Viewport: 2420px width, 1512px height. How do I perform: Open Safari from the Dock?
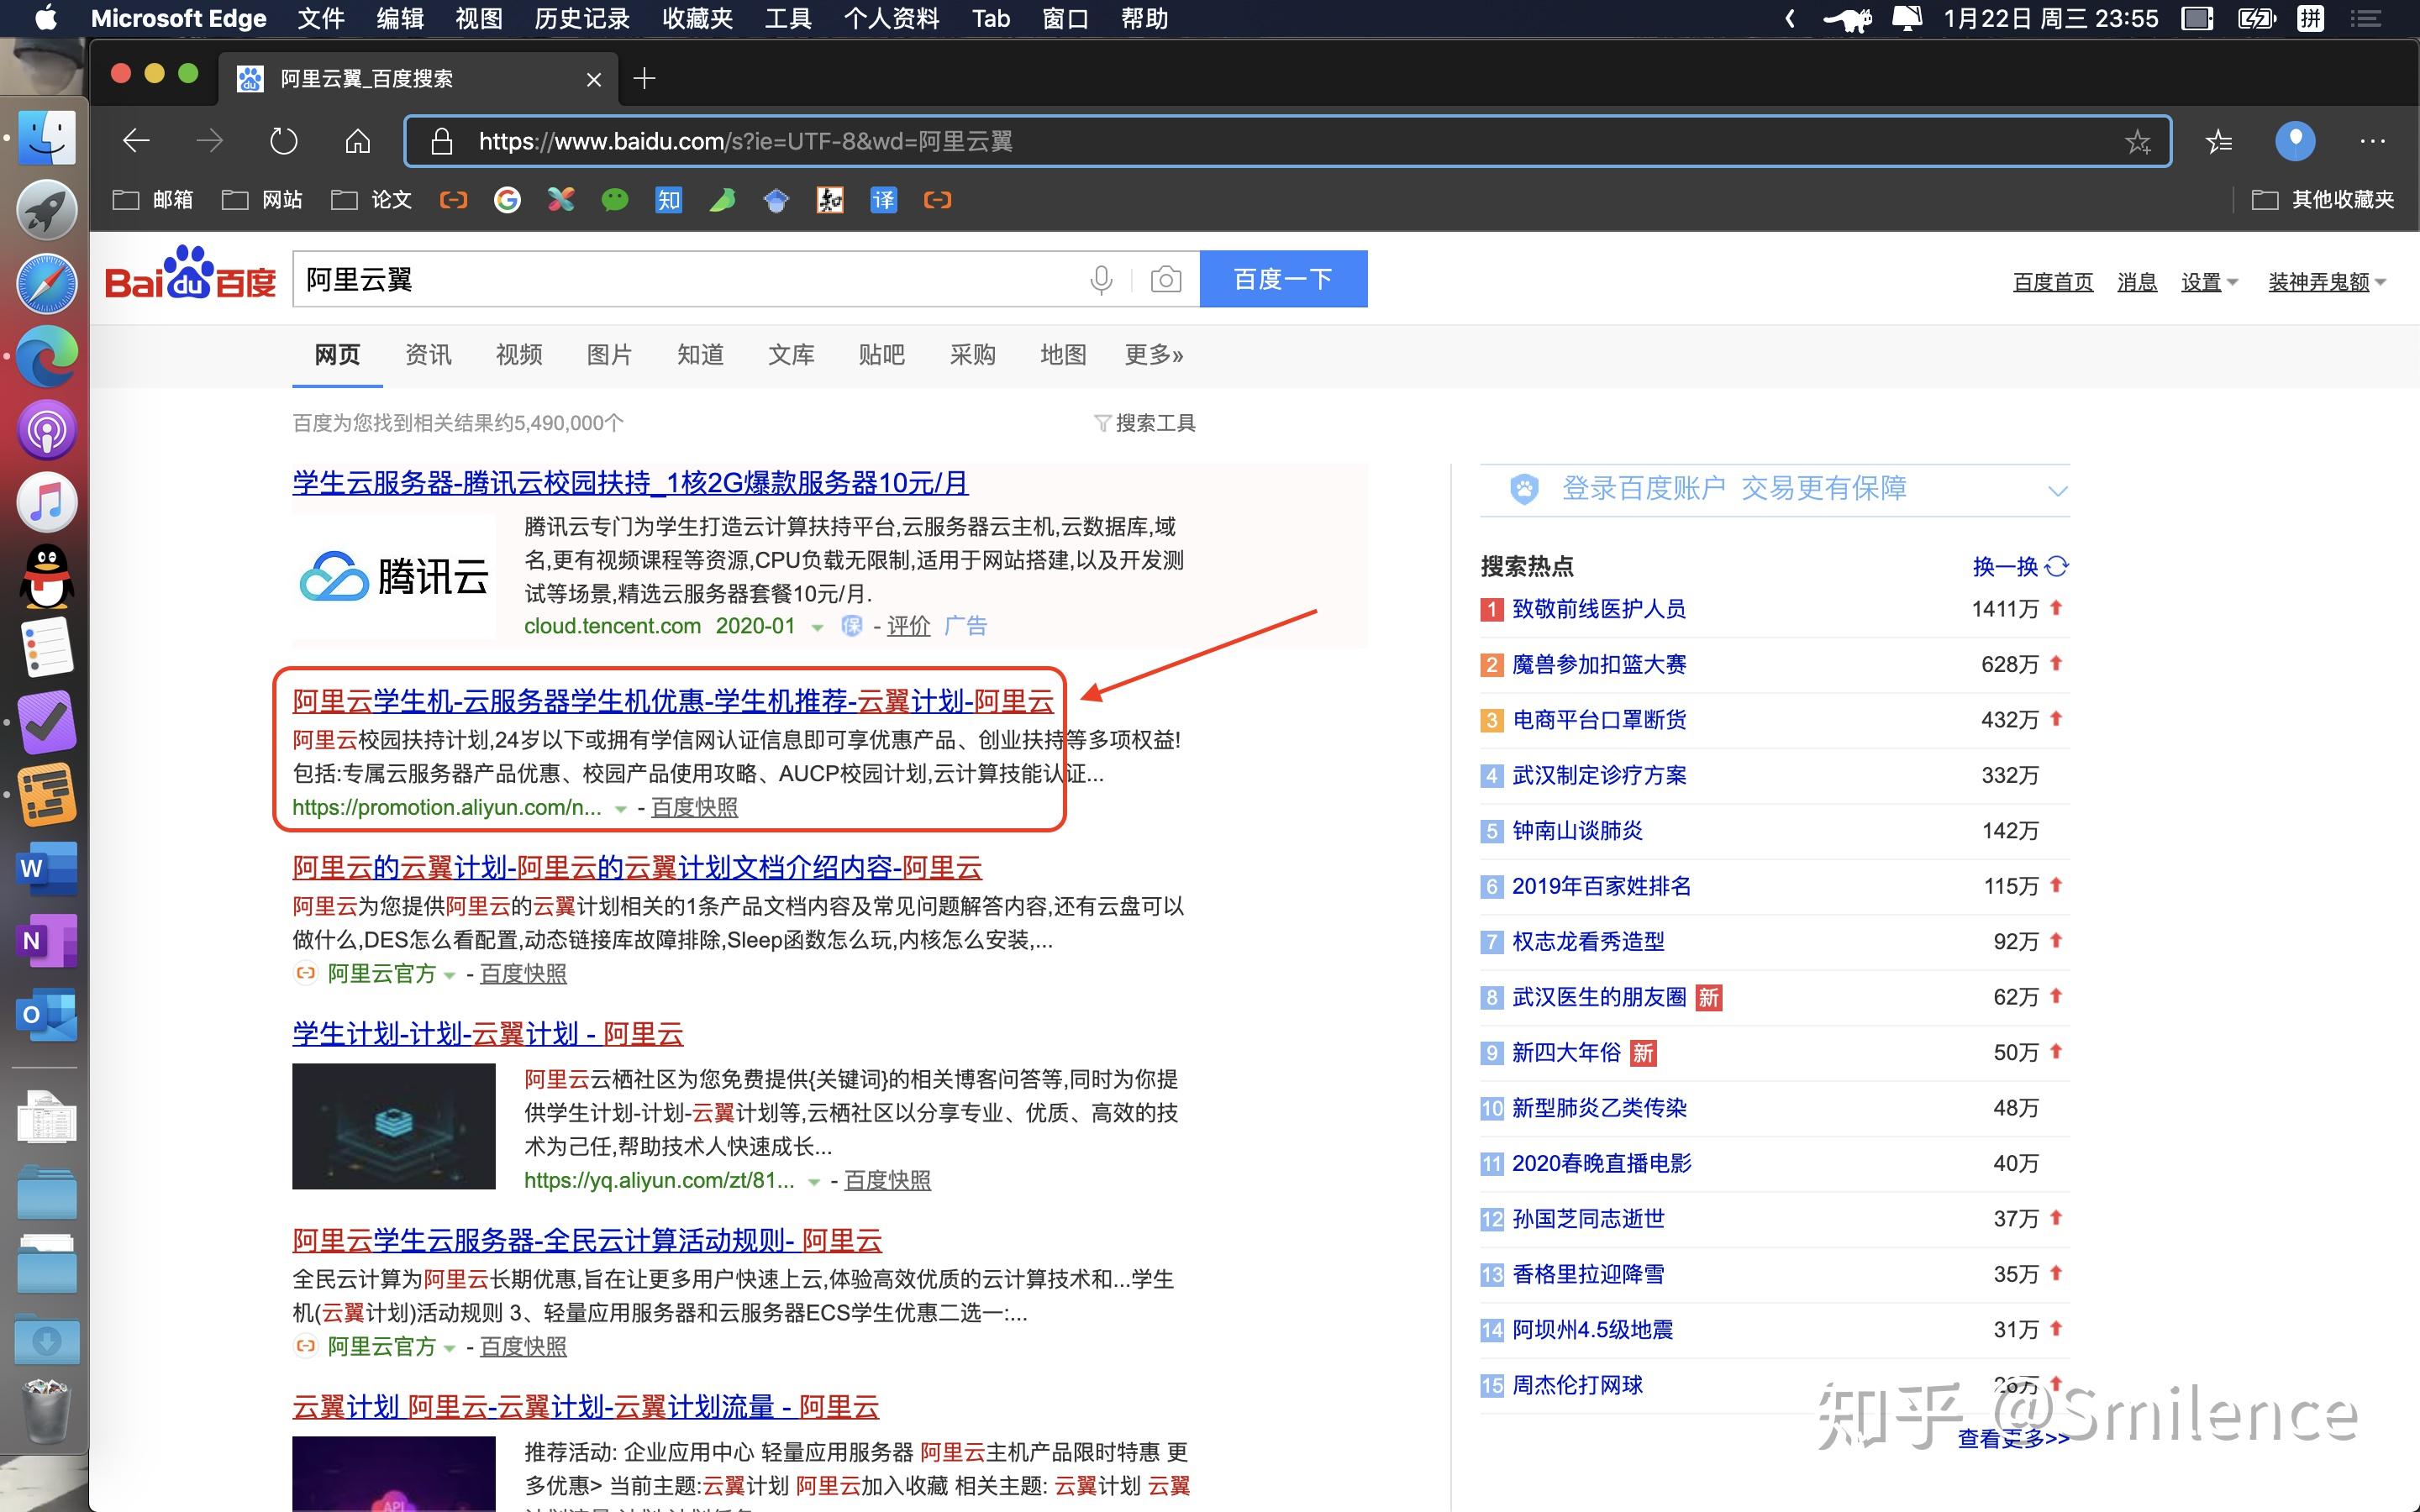[46, 283]
